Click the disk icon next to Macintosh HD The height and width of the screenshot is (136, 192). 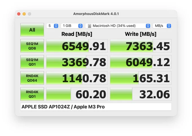click(x=90, y=26)
